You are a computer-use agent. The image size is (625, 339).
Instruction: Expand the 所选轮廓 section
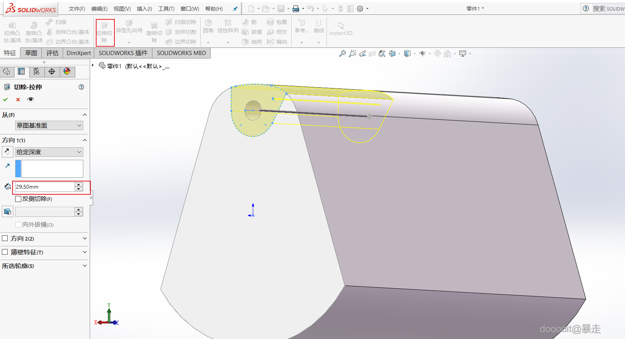pos(84,266)
